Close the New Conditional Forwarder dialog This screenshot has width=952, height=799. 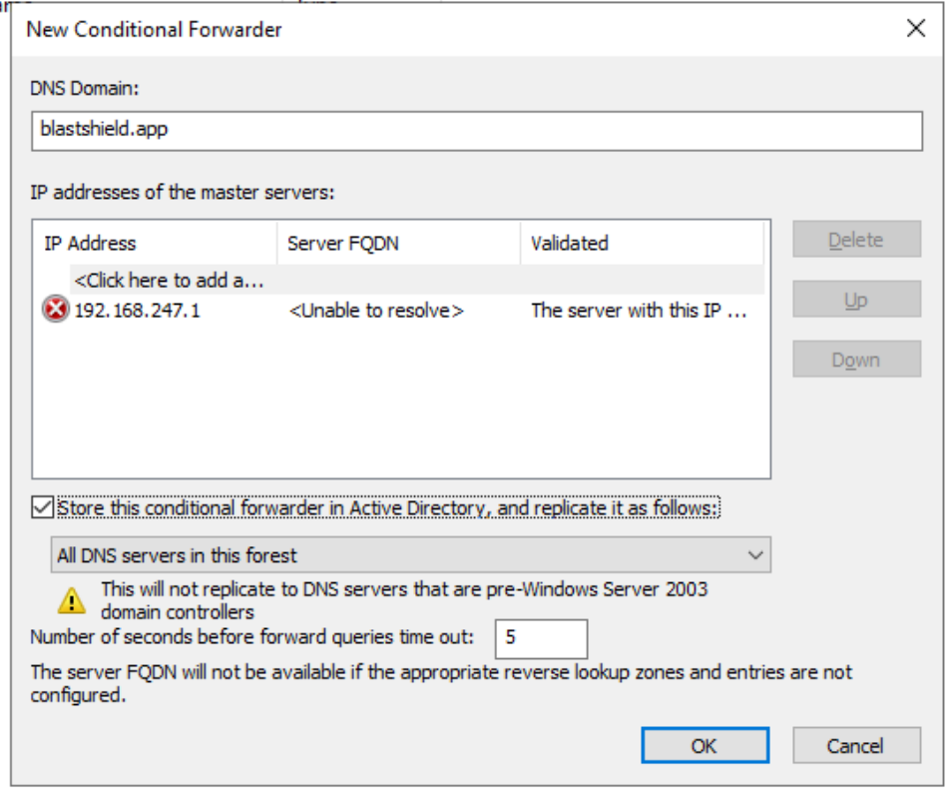[x=914, y=29]
